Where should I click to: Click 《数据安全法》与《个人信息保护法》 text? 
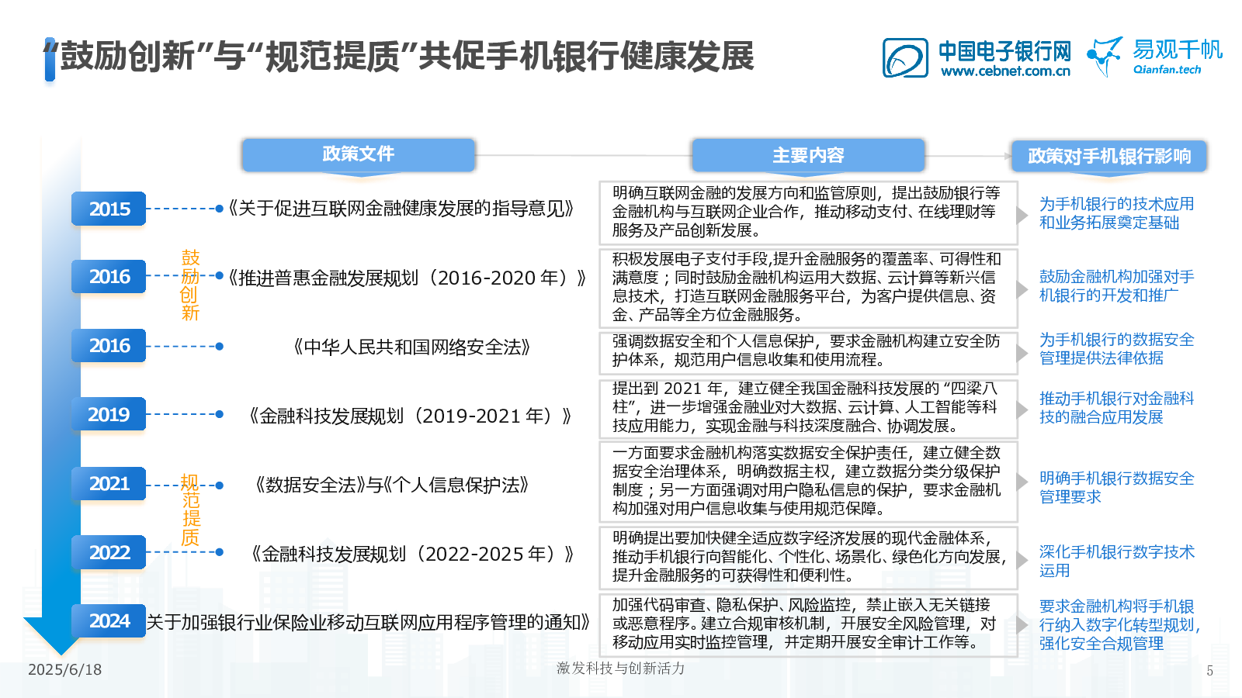click(x=392, y=485)
